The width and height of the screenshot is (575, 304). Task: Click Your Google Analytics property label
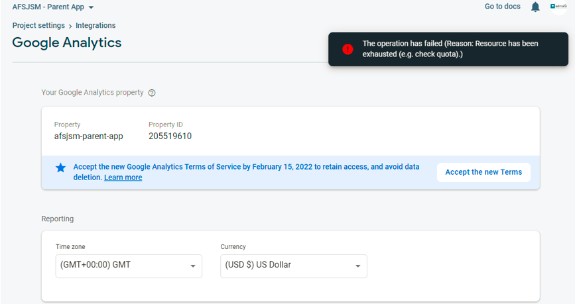92,92
